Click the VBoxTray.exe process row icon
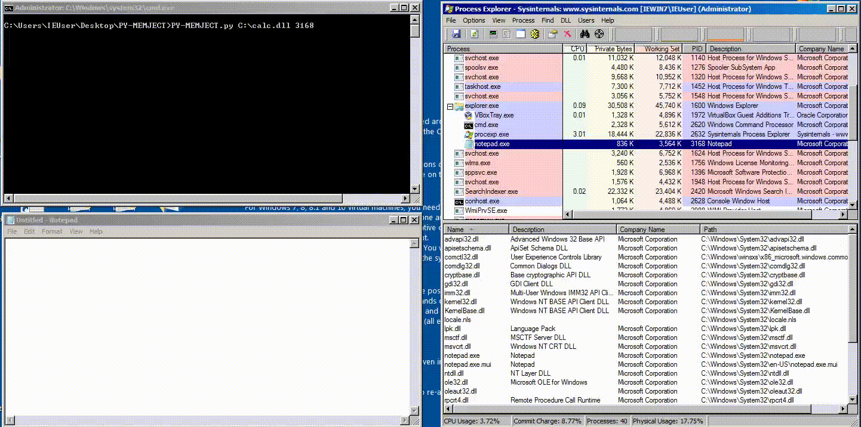 point(469,115)
